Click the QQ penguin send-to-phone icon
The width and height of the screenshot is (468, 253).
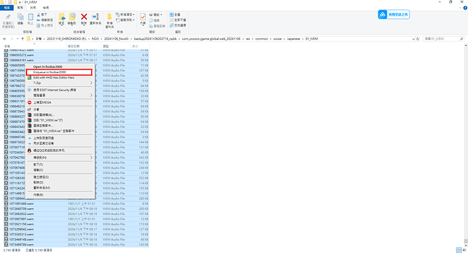tap(29, 151)
